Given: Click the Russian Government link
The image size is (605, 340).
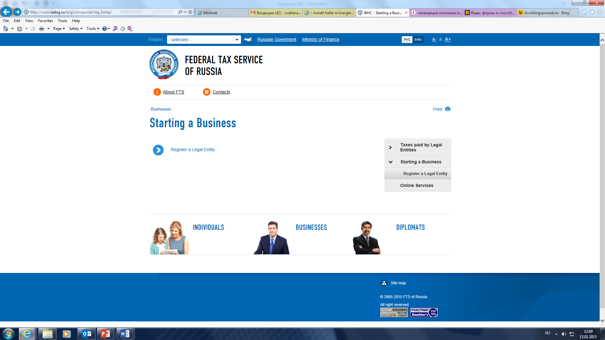Looking at the screenshot, I should (277, 39).
